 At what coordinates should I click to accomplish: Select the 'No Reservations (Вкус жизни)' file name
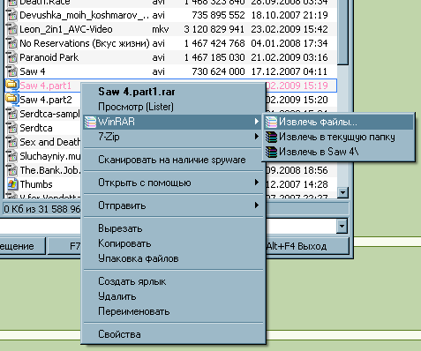tap(85, 43)
